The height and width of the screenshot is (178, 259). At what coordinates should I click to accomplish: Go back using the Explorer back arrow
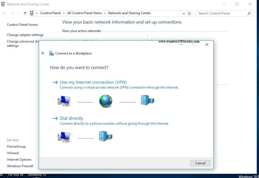pyautogui.click(x=4, y=13)
